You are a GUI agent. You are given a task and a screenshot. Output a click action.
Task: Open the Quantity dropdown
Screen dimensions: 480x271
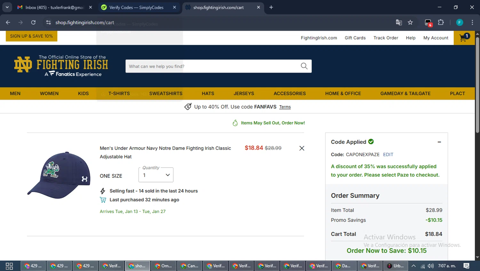point(156,175)
